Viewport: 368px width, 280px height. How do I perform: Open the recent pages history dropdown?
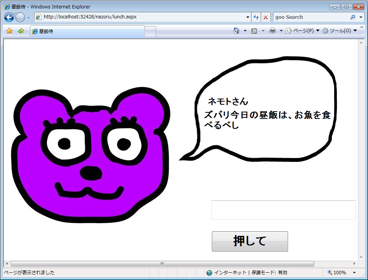point(28,18)
